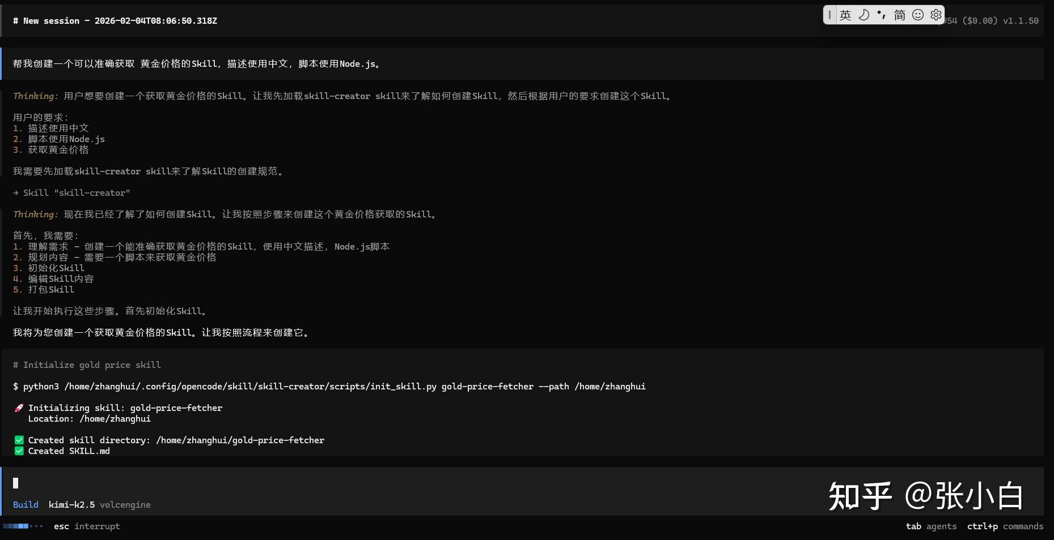This screenshot has width=1054, height=540.
Task: Click the tab agents hint
Action: (931, 526)
